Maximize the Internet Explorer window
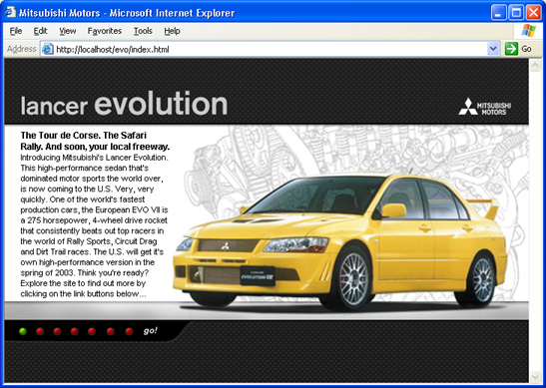The height and width of the screenshot is (388, 546). click(x=516, y=13)
